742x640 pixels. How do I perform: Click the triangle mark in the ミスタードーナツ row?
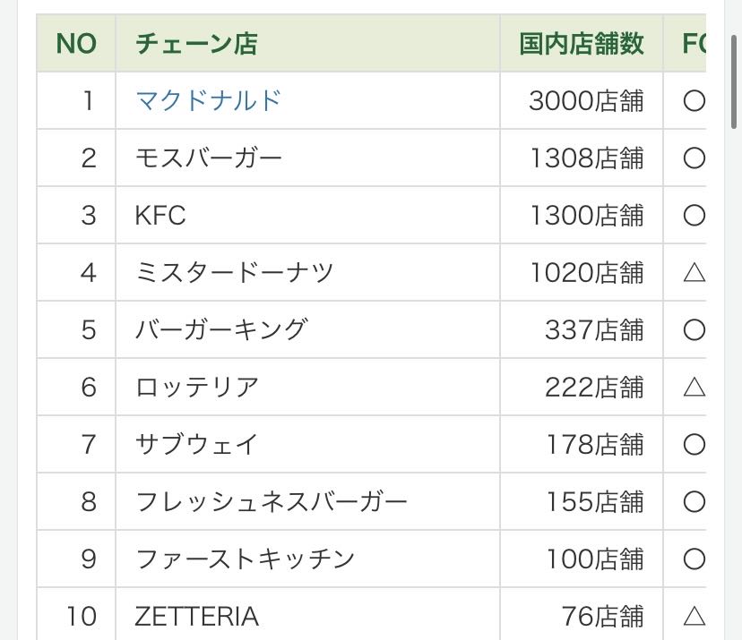694,273
